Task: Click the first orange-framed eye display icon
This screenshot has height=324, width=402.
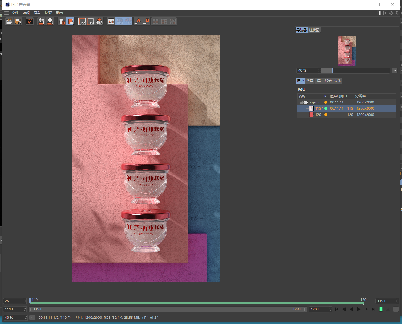Action: 82,21
